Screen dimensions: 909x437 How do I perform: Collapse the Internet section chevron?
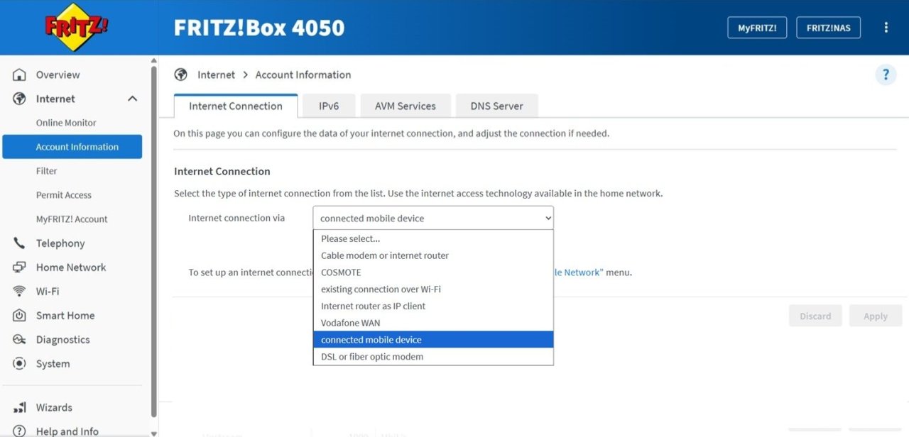(x=132, y=99)
